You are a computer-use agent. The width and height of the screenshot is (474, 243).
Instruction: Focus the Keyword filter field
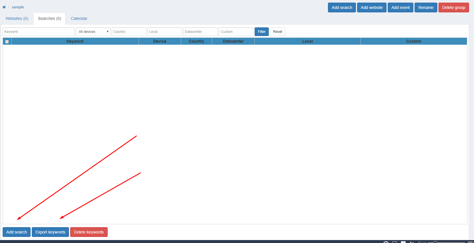(39, 32)
